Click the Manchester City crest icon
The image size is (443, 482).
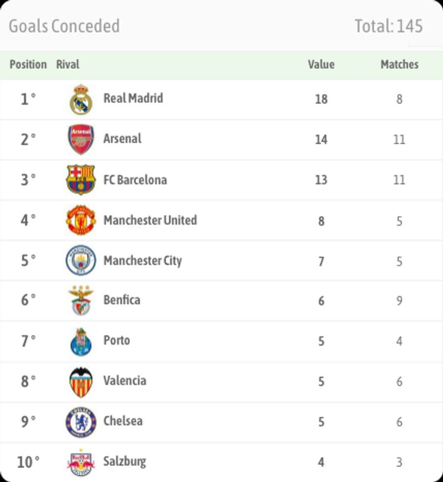(80, 260)
